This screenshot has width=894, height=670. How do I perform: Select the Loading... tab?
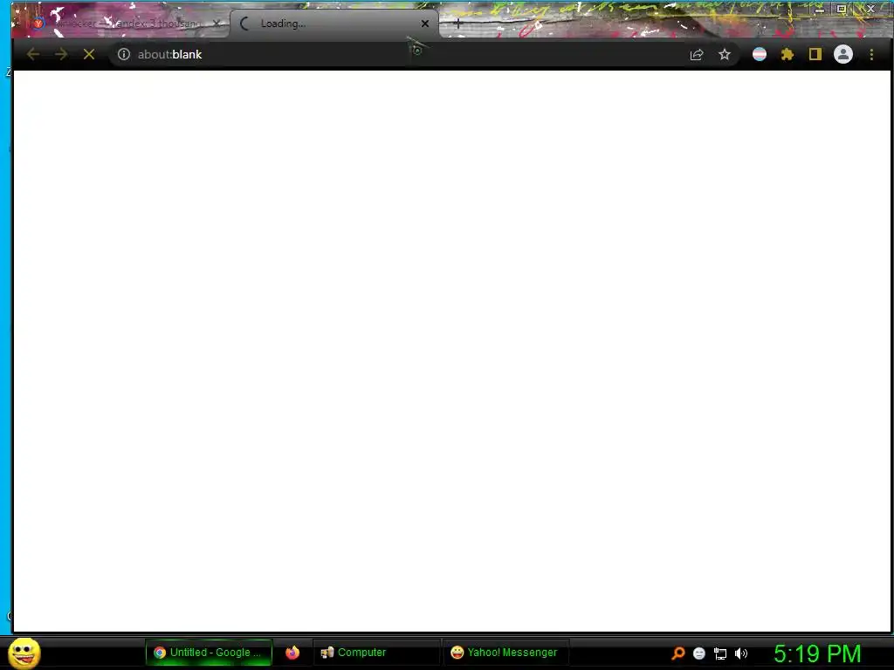click(334, 24)
